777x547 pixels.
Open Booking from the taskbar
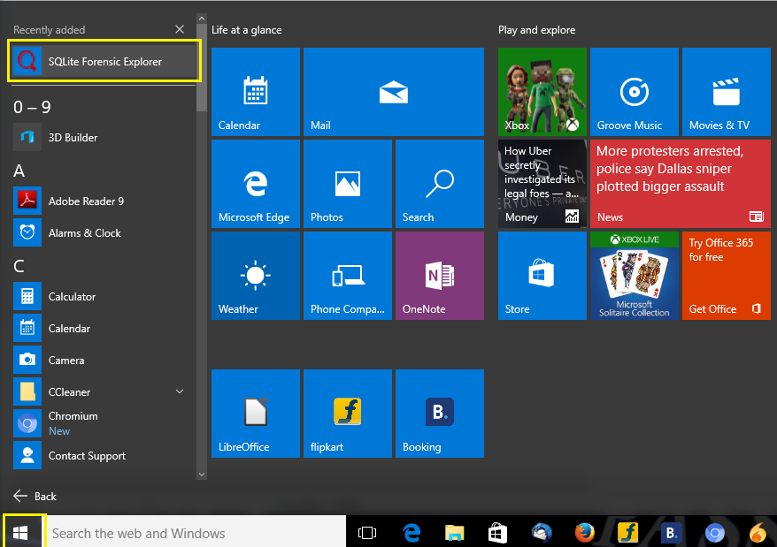672,533
